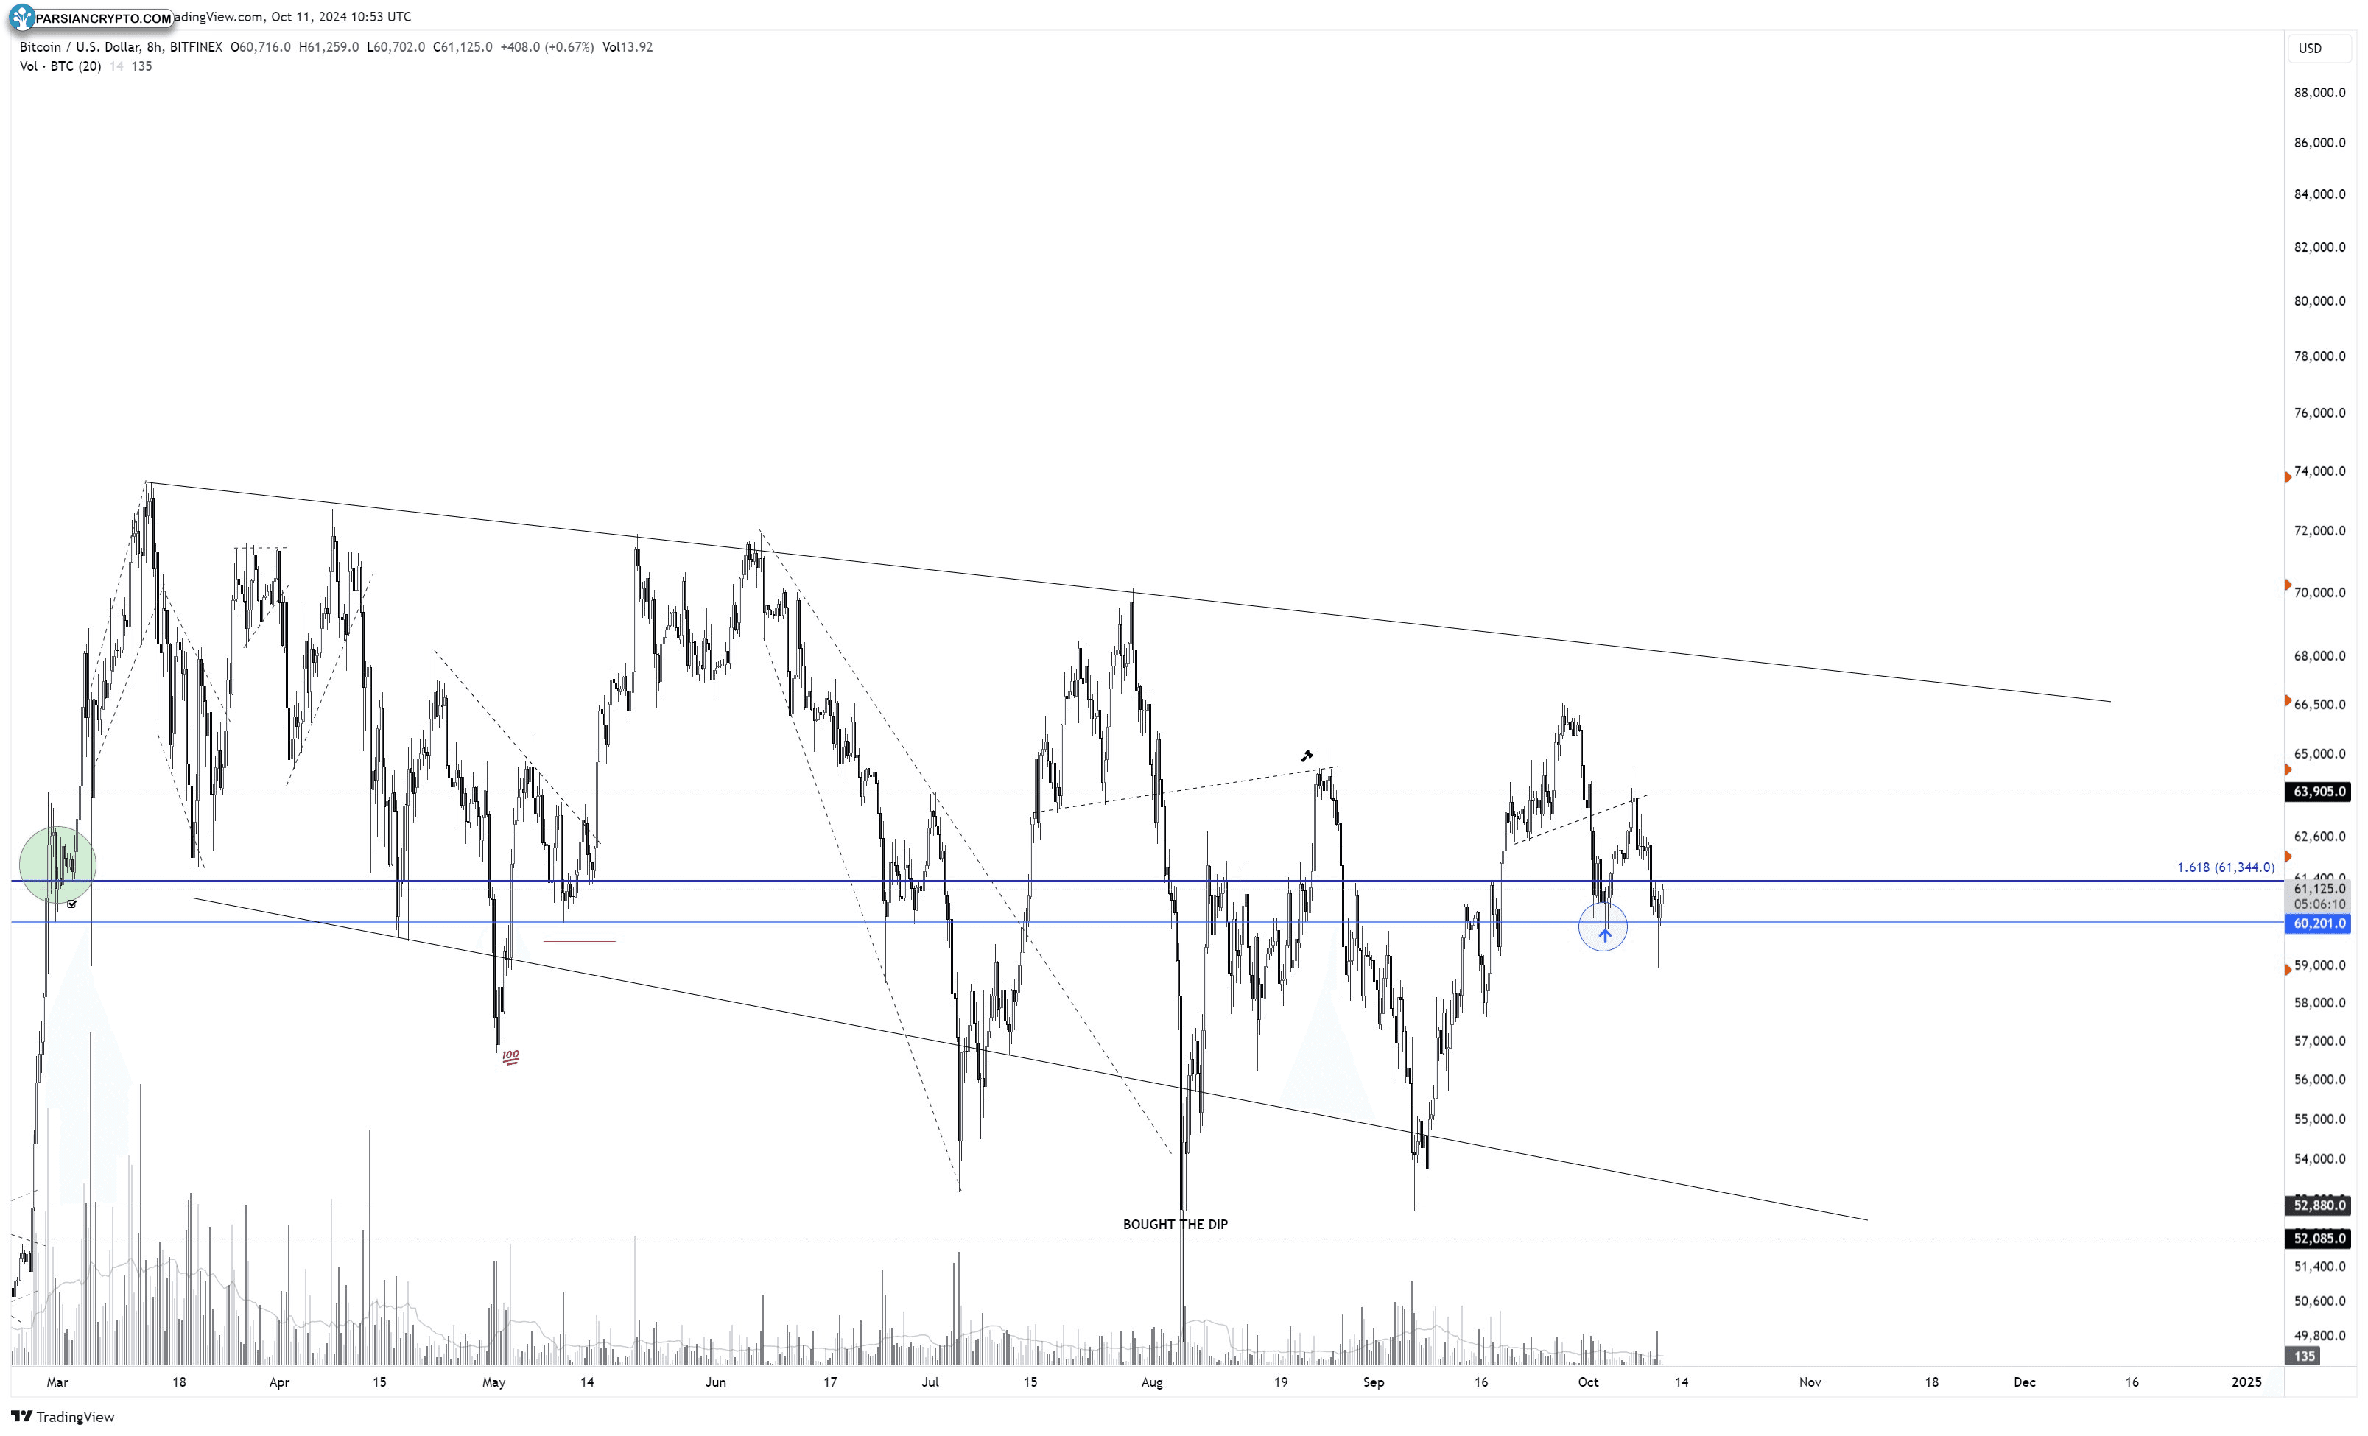Screen dimensions: 2368x1436
Task: Click the Mar date on time axis
Action: 57,1382
